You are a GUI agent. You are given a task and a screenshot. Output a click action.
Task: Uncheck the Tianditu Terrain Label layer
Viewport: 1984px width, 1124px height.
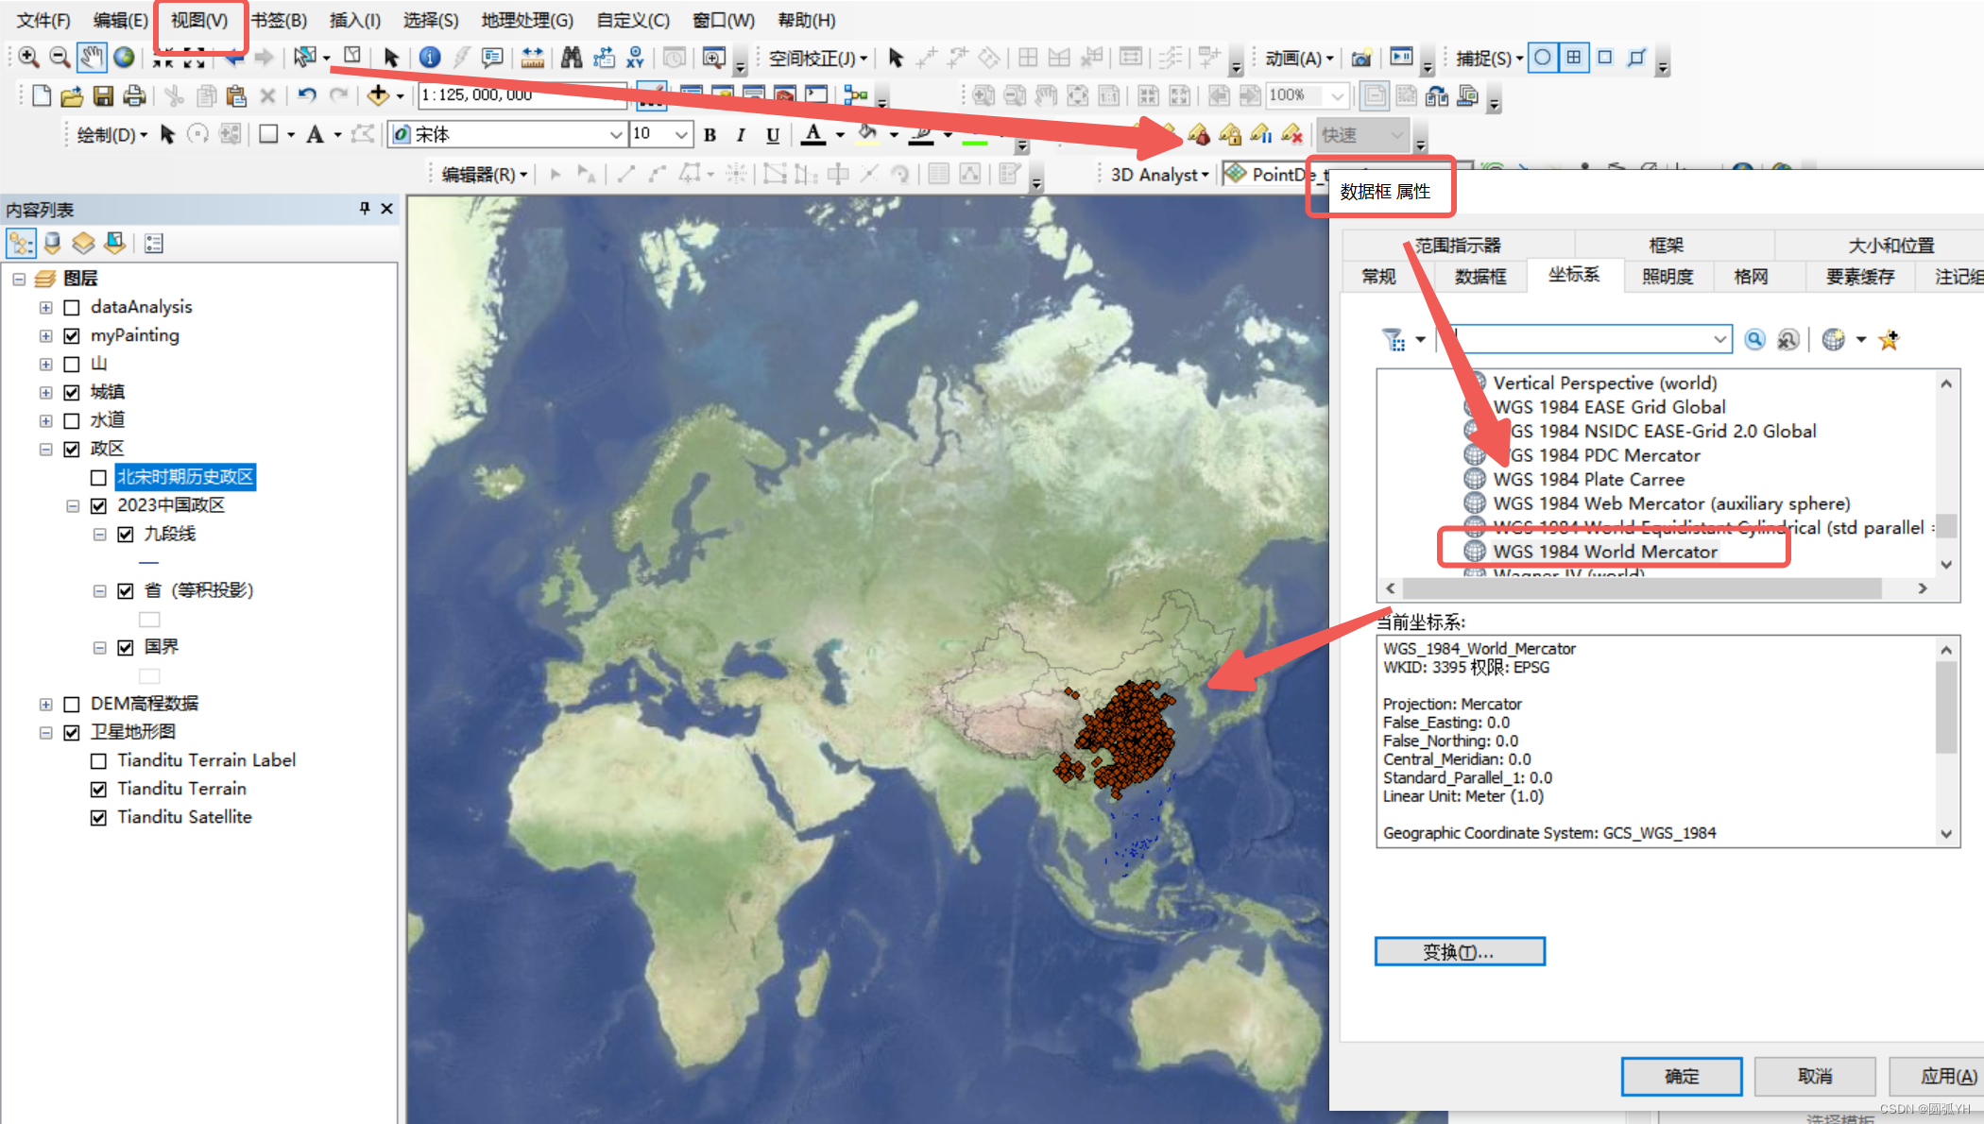point(98,760)
